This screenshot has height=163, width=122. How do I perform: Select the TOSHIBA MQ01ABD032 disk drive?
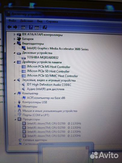pos(43,57)
